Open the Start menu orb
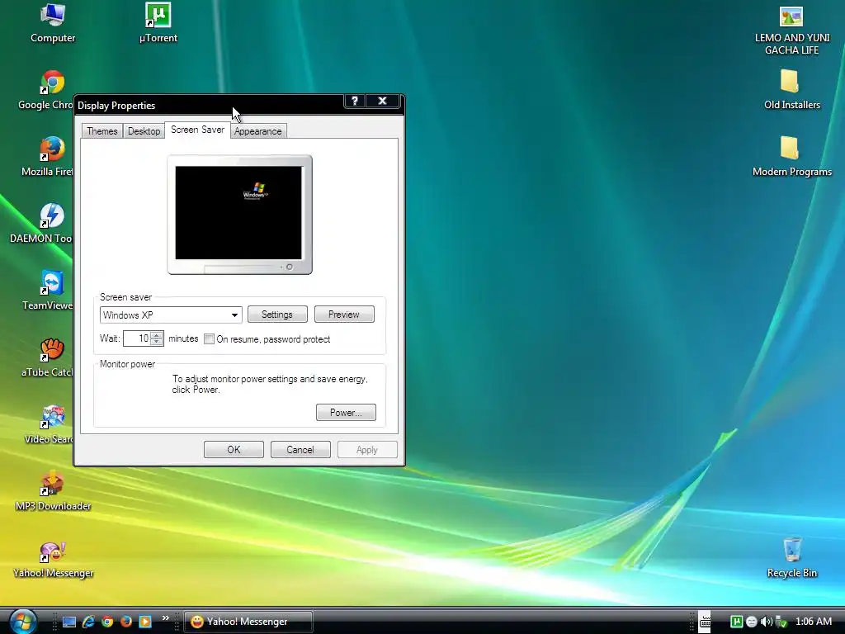The height and width of the screenshot is (634, 845). pos(22,621)
